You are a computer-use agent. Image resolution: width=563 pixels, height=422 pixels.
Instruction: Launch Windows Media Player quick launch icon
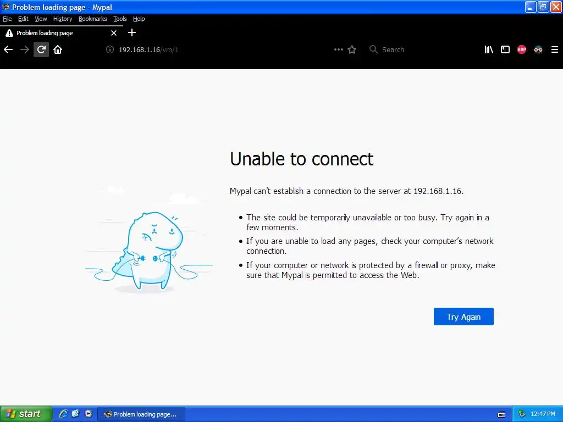point(89,414)
